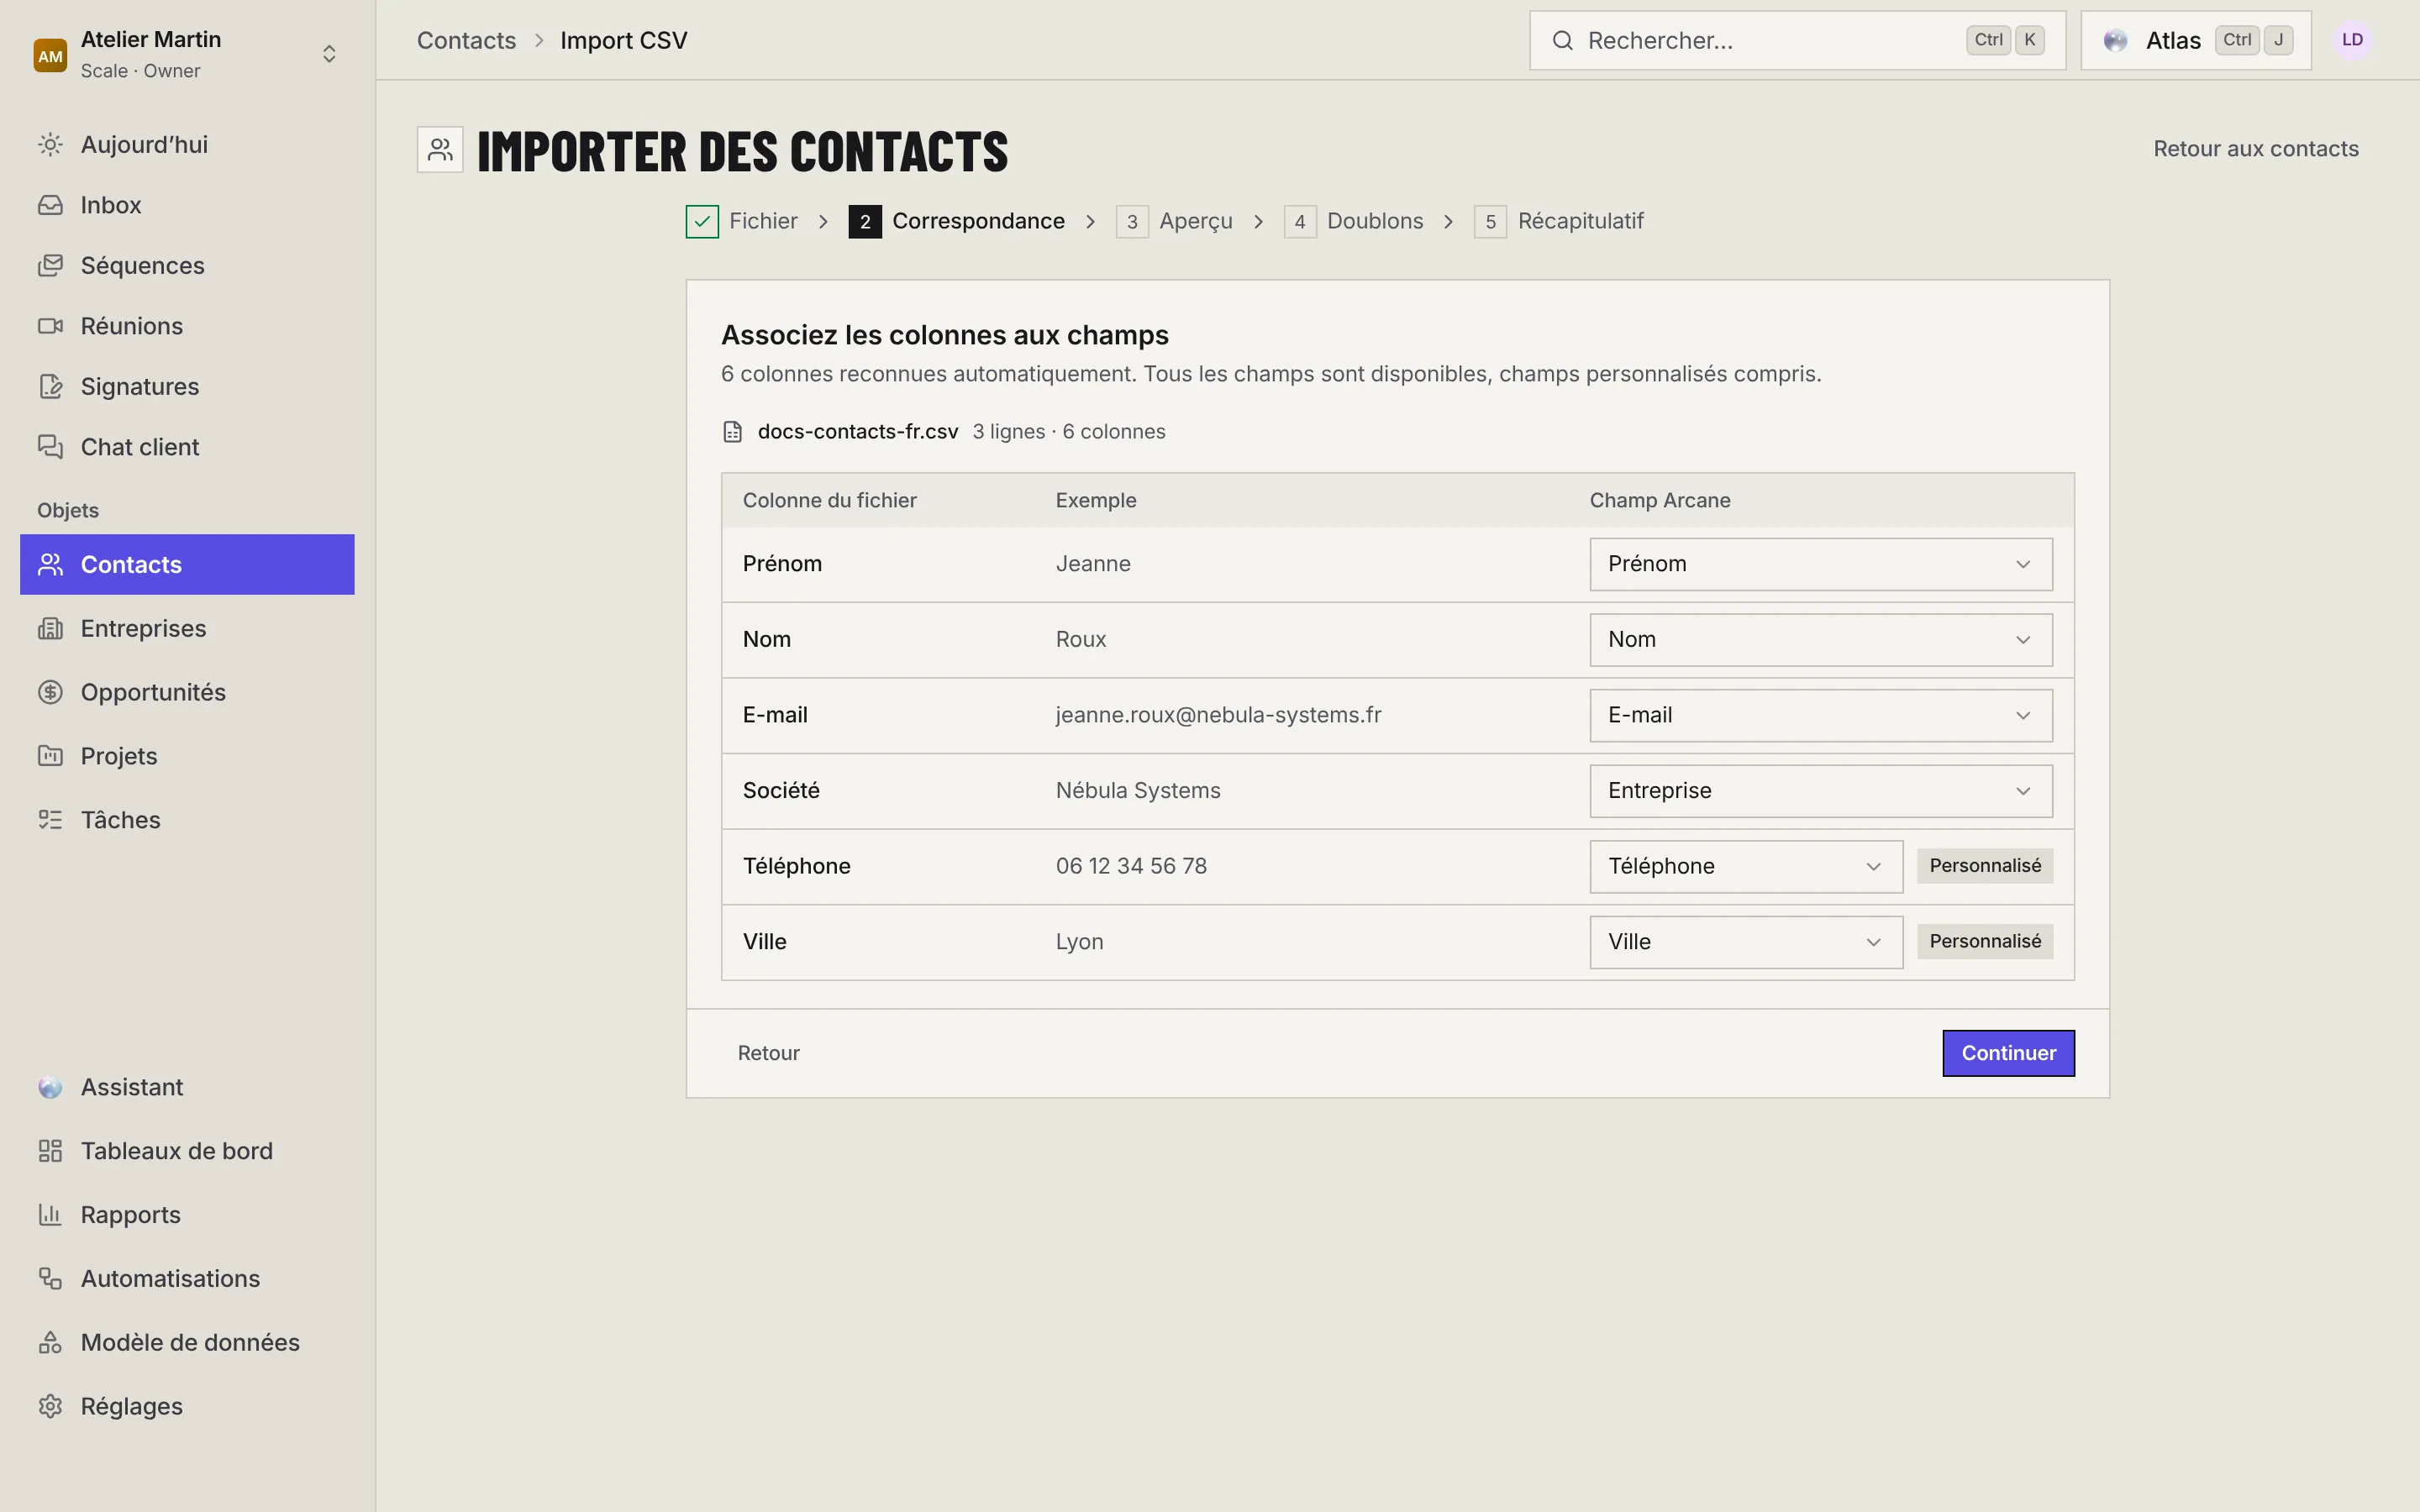
Task: Open the Nom field mapping dropdown
Action: (1820, 640)
